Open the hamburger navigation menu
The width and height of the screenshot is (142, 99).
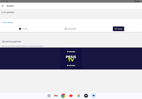point(2,6)
